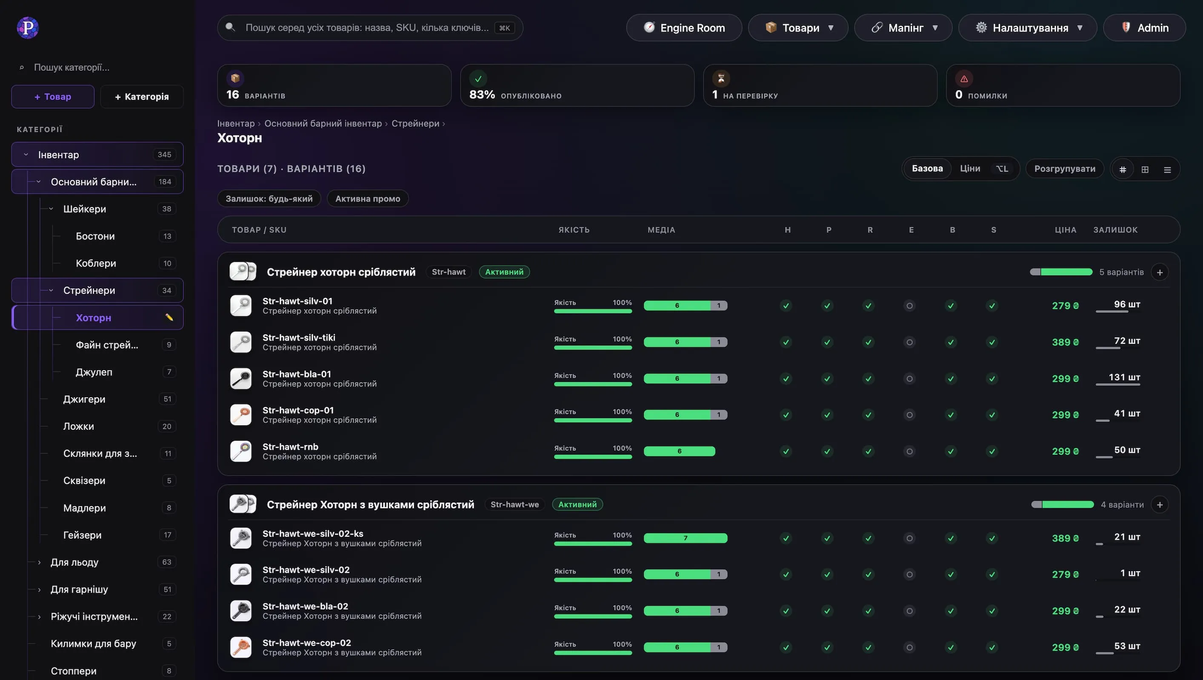Click the + Товар button
This screenshot has height=680, width=1203.
pyautogui.click(x=53, y=96)
